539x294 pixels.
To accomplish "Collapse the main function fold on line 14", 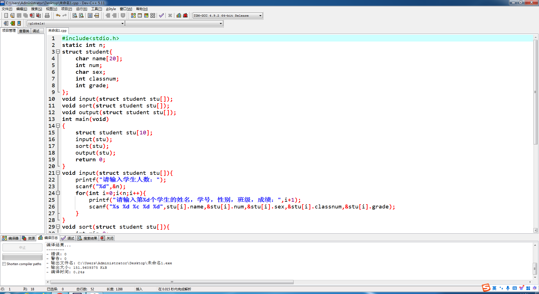I will pyautogui.click(x=58, y=126).
